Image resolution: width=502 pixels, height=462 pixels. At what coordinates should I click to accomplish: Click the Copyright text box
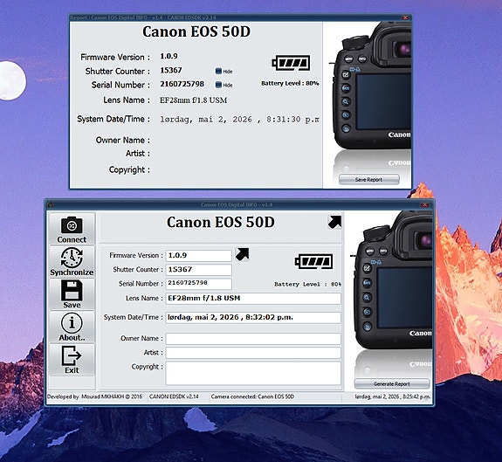253,373
